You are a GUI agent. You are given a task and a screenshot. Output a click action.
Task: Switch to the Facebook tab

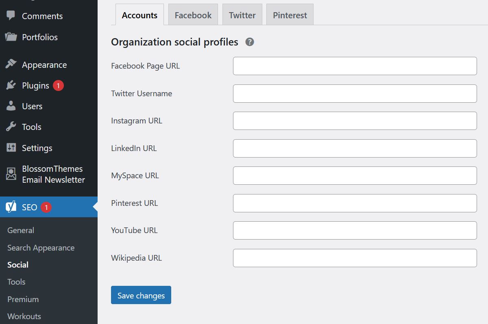[x=193, y=15]
